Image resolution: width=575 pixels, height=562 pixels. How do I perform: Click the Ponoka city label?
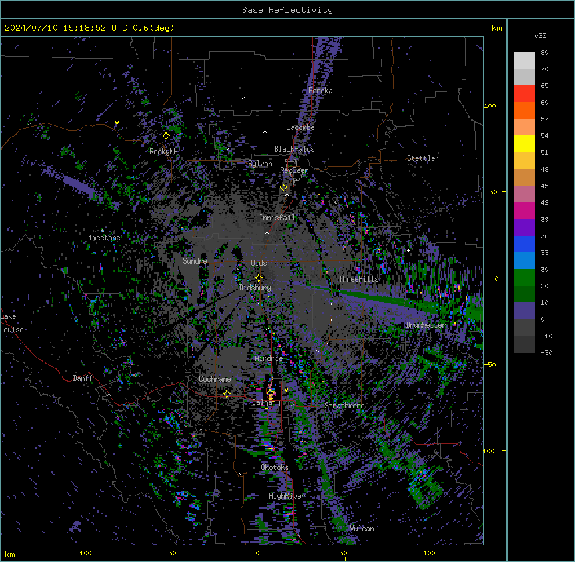click(320, 91)
